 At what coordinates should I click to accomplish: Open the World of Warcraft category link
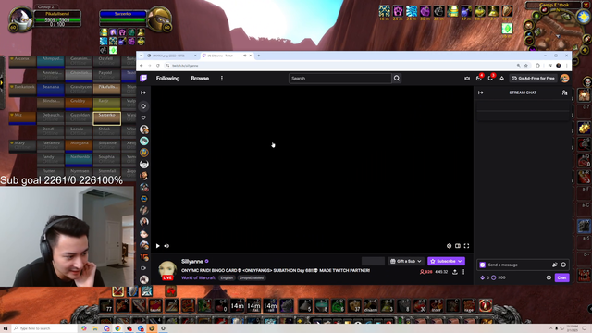(x=198, y=277)
